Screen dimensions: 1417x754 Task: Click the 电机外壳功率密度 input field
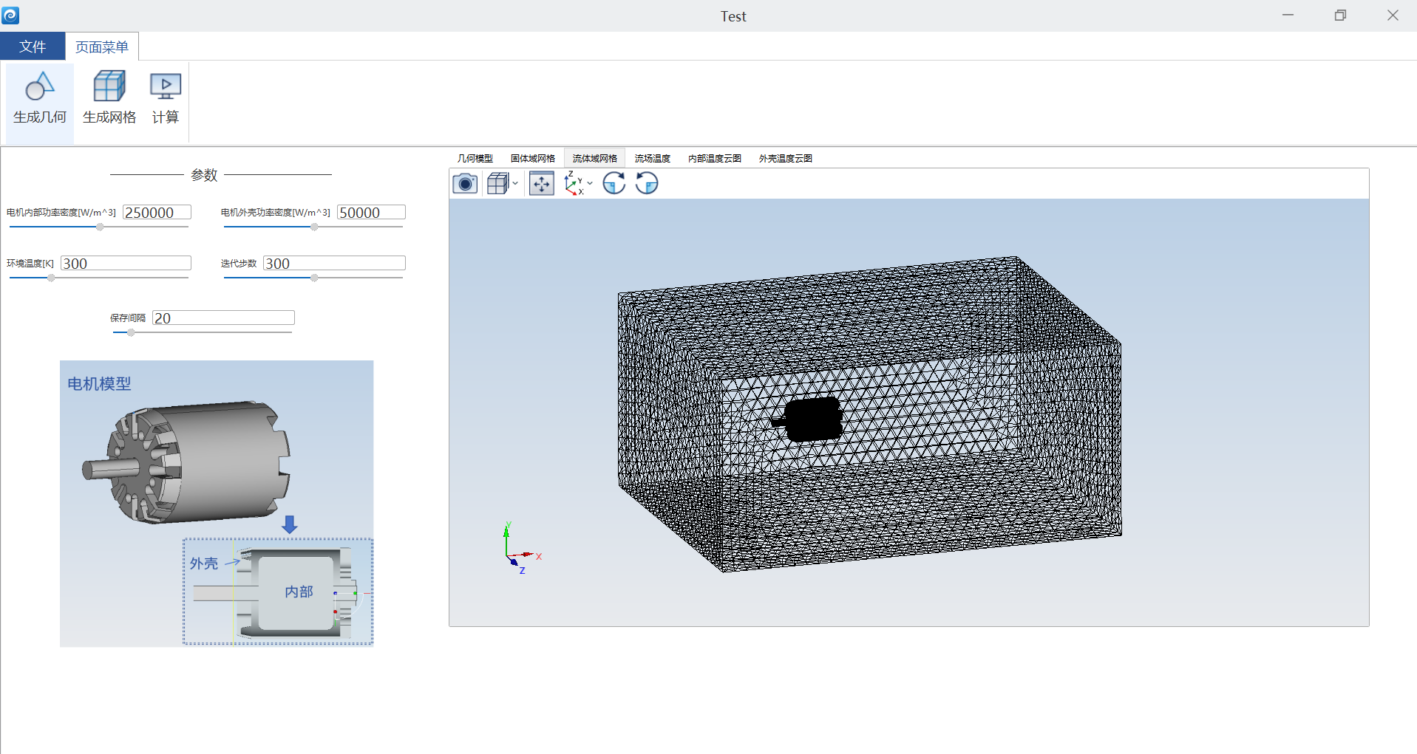371,213
